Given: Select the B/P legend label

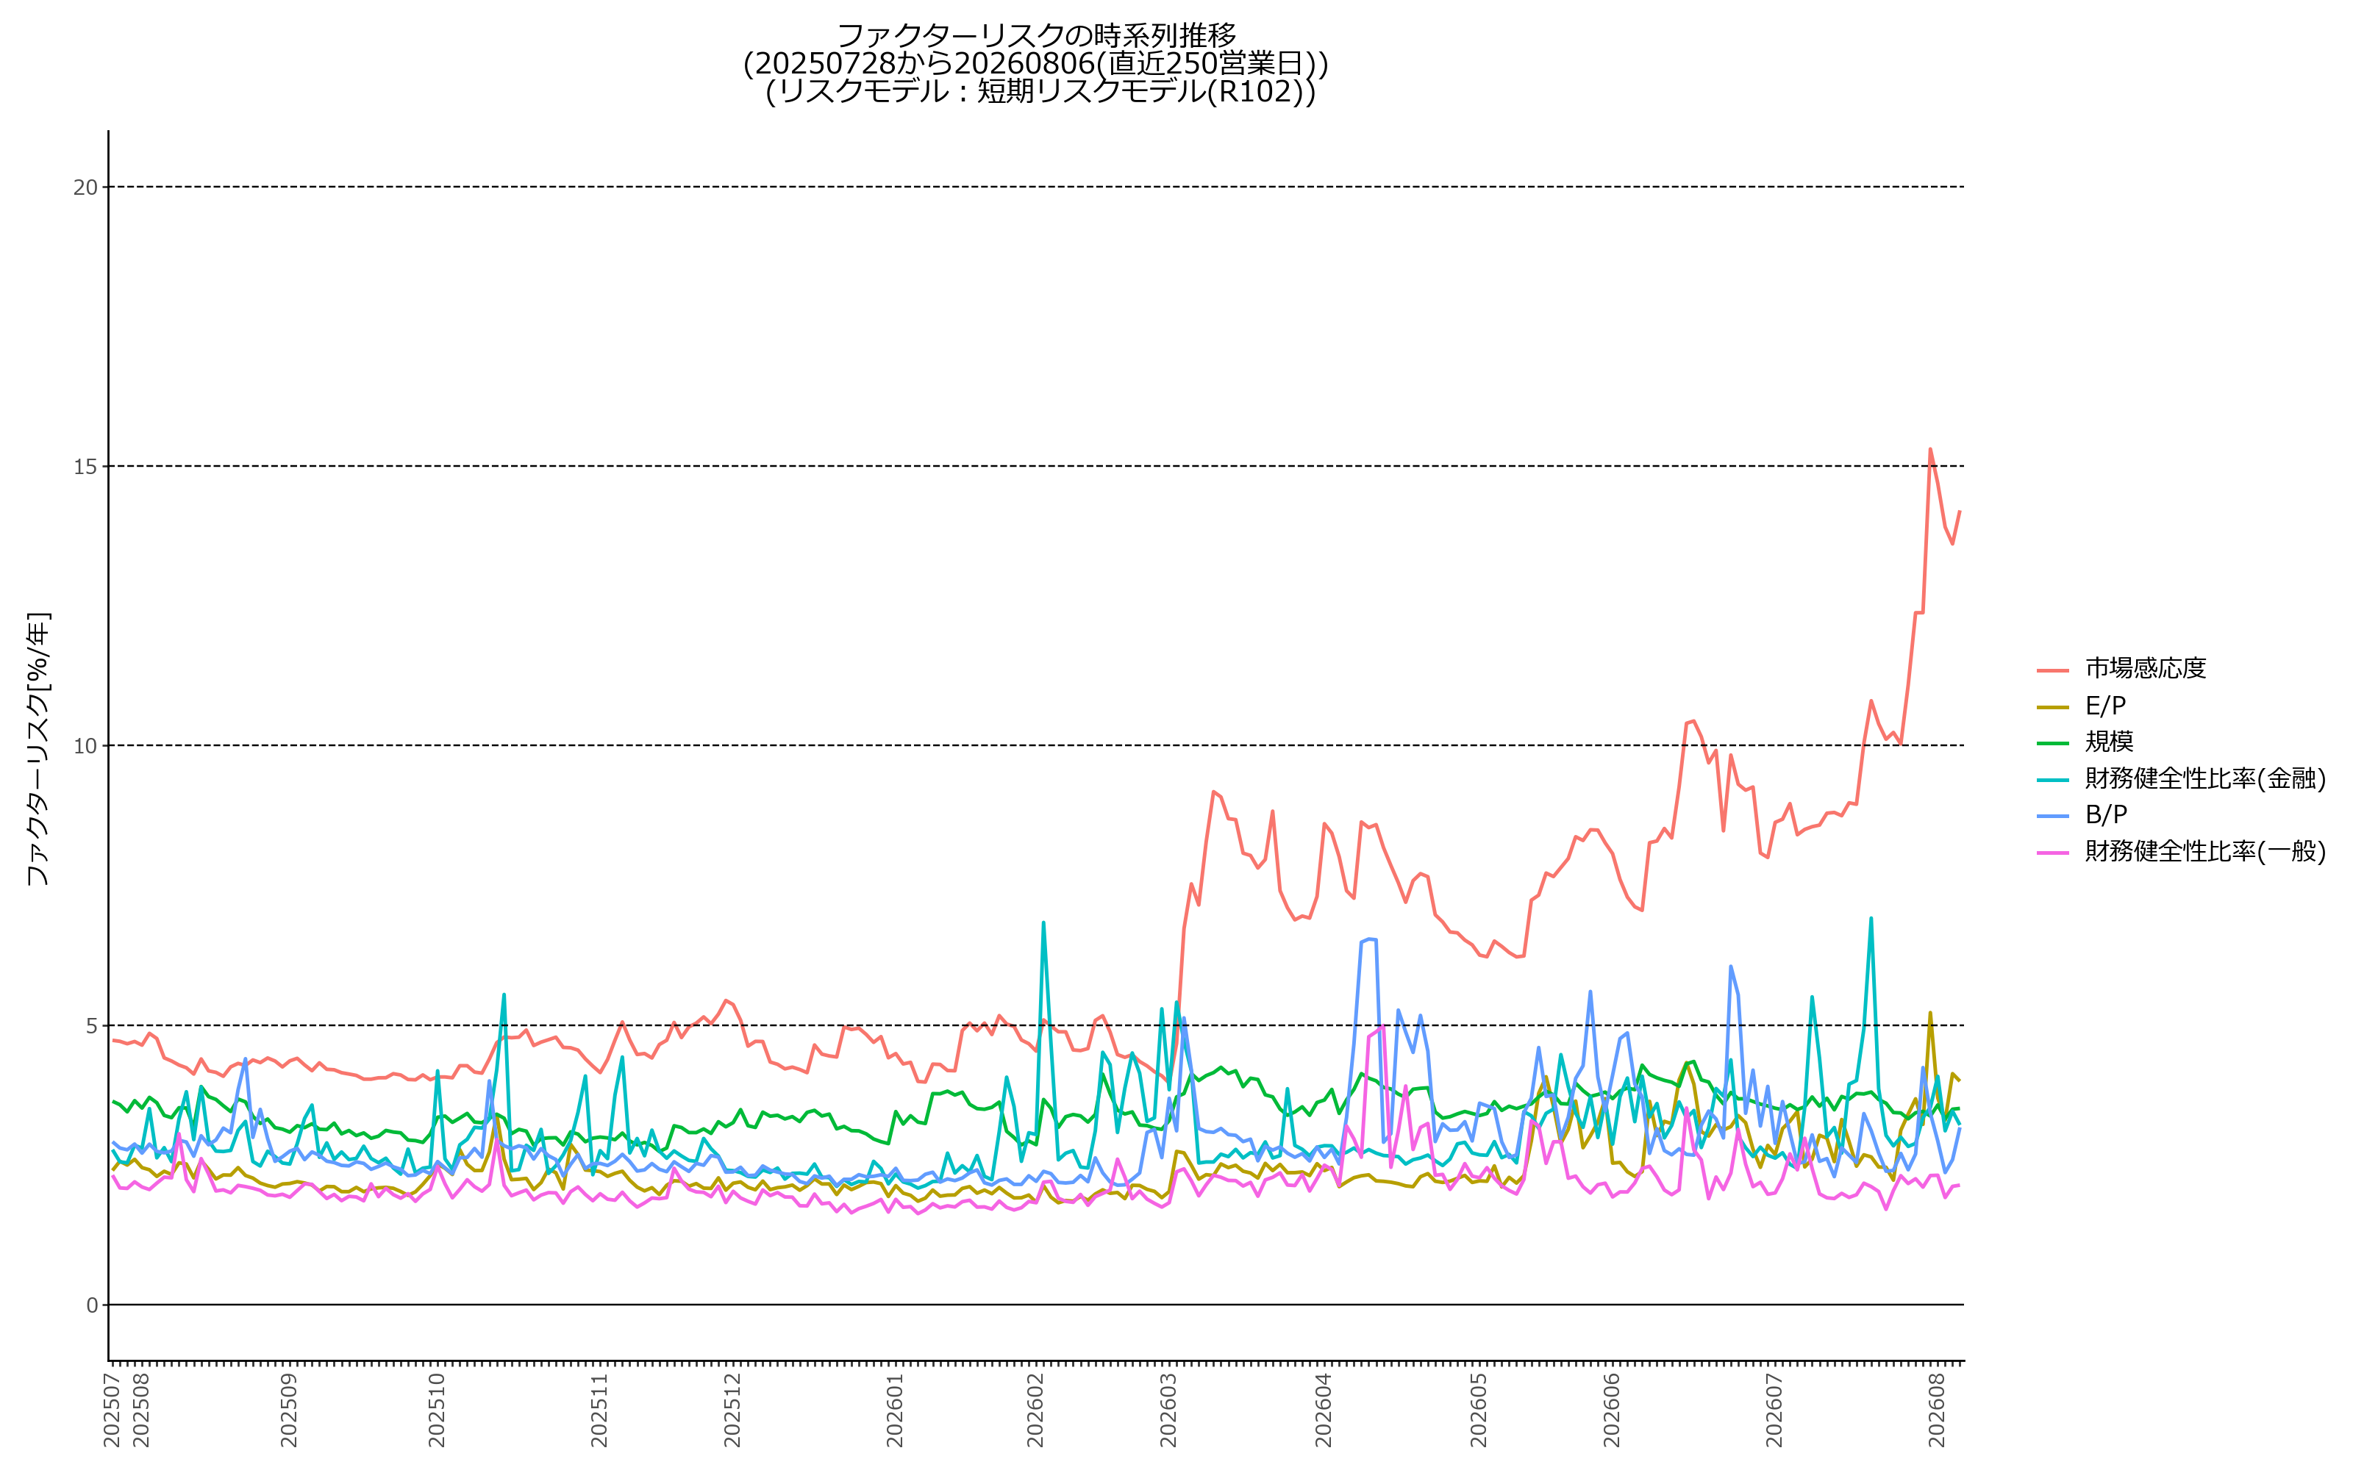Looking at the screenshot, I should (2106, 814).
